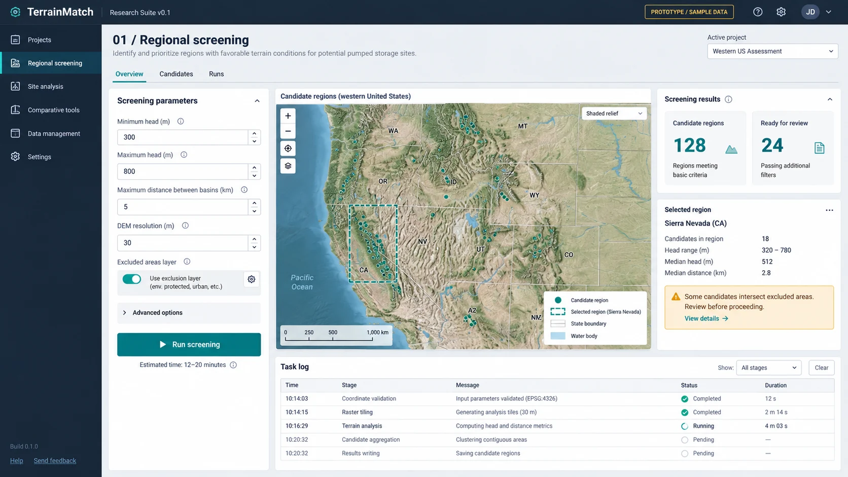Toggle the Use exclusion layer switch

[x=132, y=279]
